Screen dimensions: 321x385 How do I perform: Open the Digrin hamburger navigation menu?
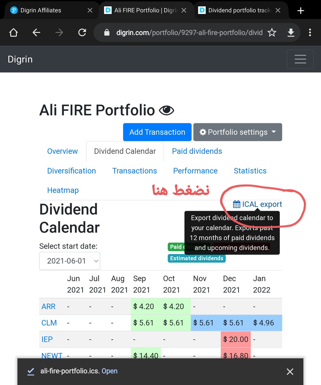tap(300, 59)
